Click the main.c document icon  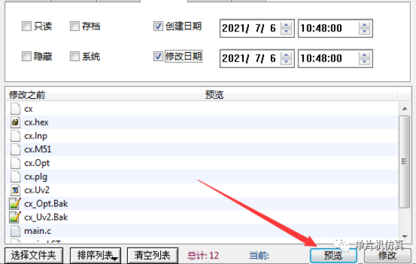15,231
